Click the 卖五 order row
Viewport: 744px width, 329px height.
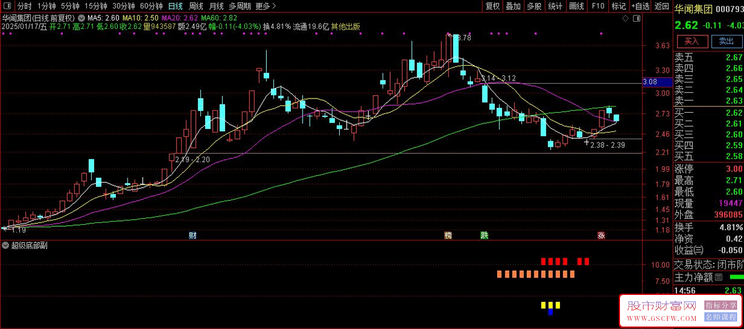(x=709, y=58)
